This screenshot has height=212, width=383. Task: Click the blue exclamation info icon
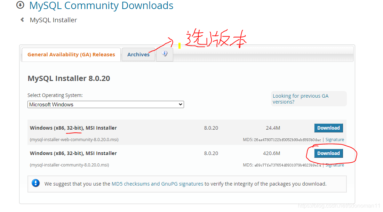point(36,183)
